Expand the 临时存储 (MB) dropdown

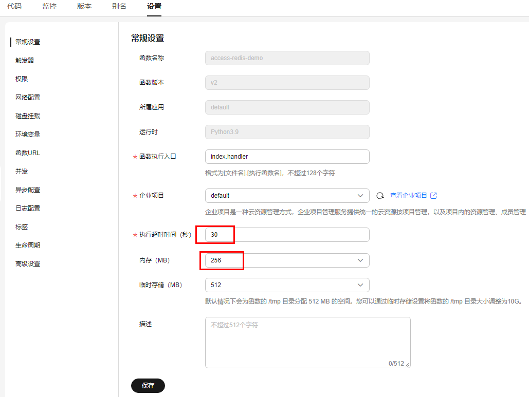[x=287, y=285]
